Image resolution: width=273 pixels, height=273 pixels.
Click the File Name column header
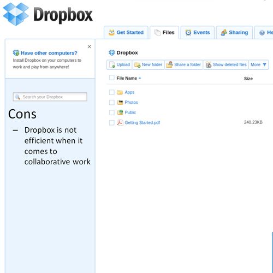click(127, 78)
